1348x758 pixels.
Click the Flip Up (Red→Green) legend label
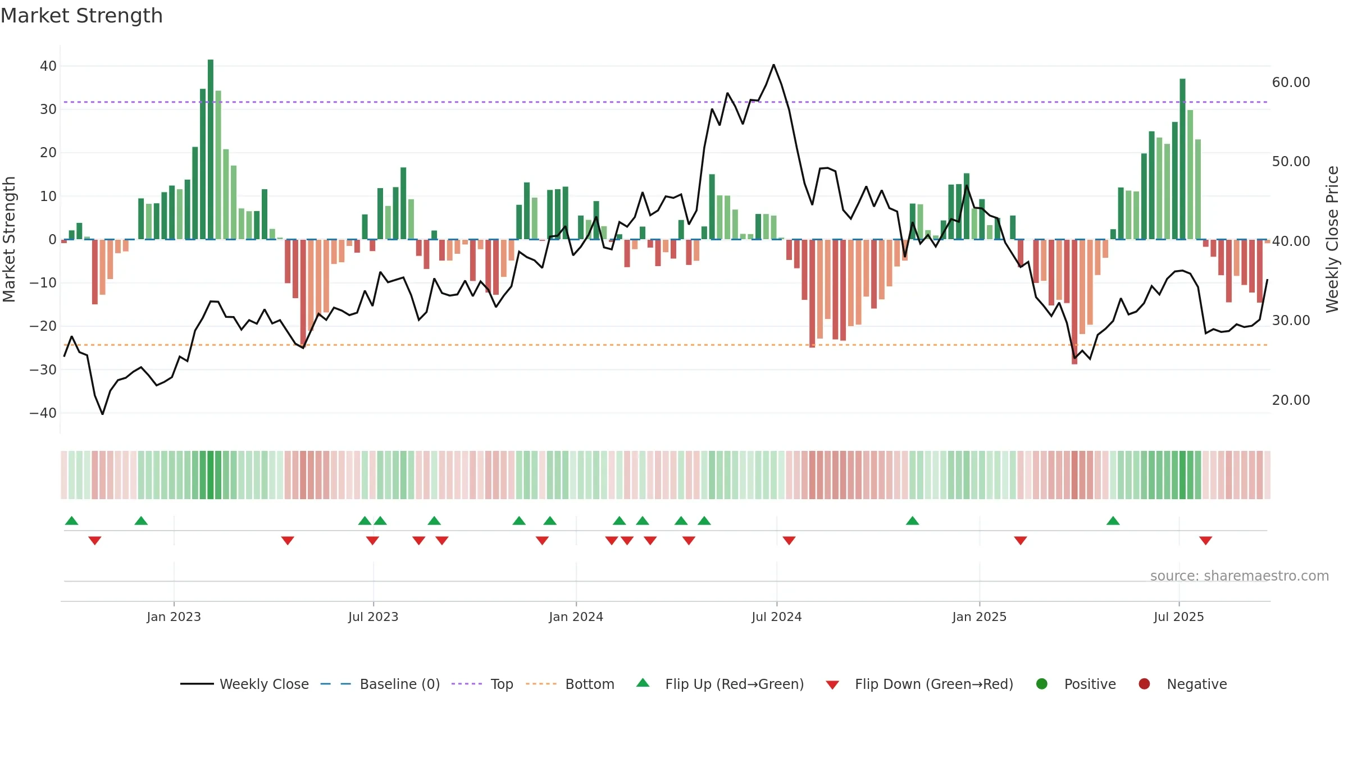point(735,684)
